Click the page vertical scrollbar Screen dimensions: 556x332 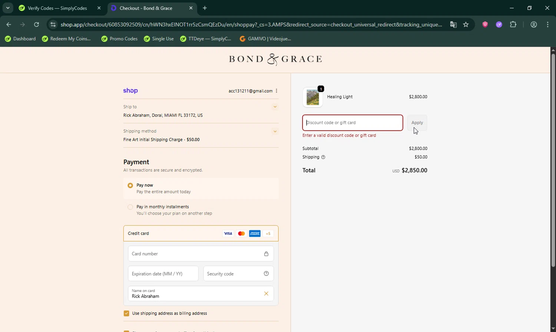pos(553,160)
